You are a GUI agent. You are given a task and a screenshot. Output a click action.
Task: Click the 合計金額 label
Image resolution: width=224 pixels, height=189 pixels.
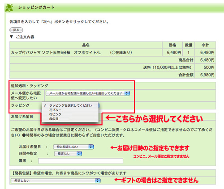pyautogui.click(x=186, y=75)
